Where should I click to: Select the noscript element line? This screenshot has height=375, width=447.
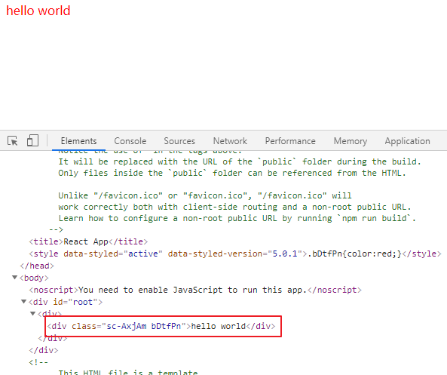point(195,290)
